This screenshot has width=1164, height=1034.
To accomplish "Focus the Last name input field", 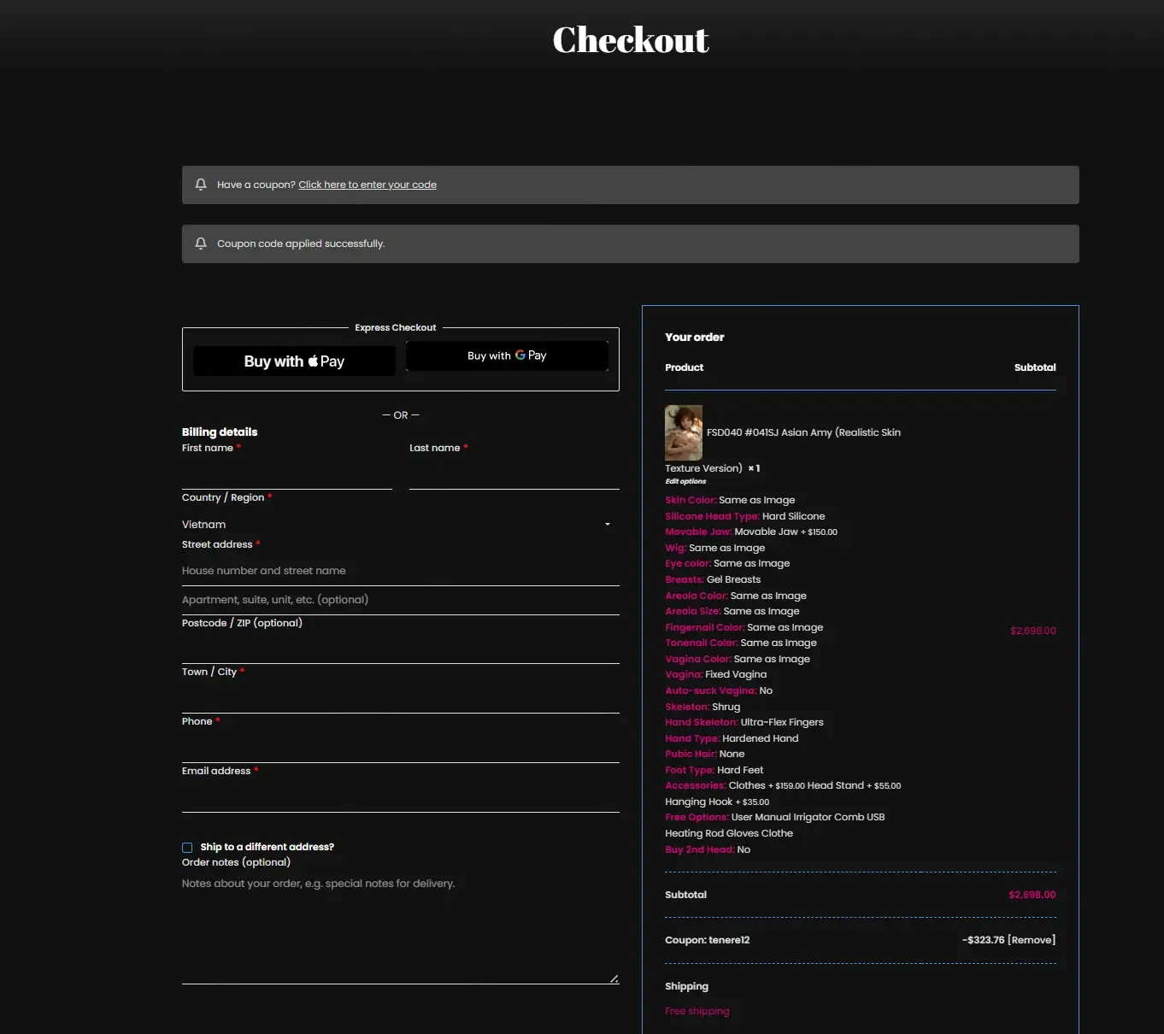I will (514, 473).
